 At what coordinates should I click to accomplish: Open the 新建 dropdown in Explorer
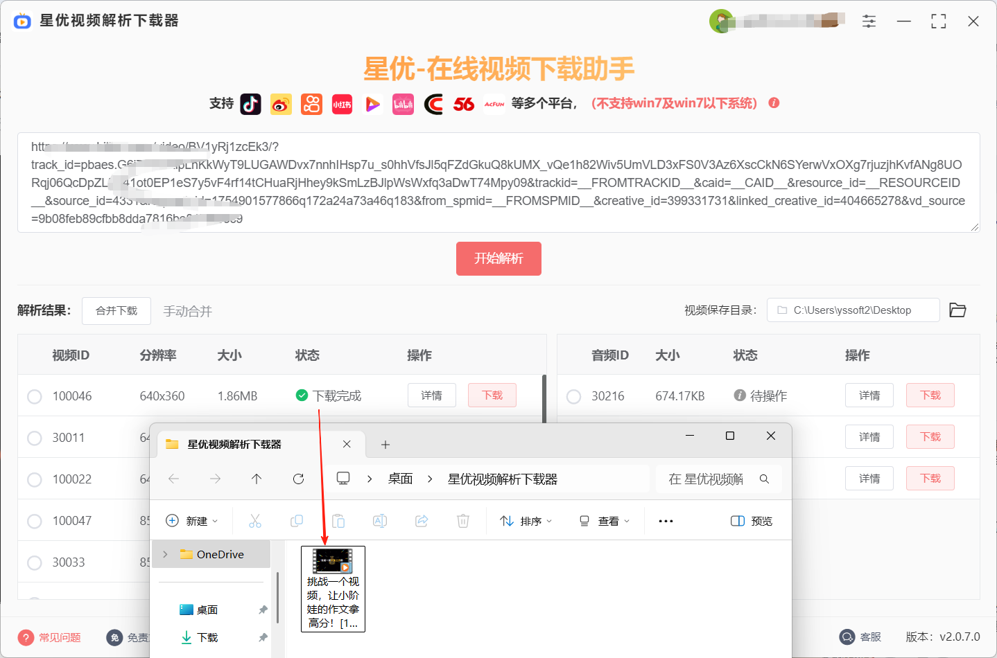pyautogui.click(x=192, y=521)
